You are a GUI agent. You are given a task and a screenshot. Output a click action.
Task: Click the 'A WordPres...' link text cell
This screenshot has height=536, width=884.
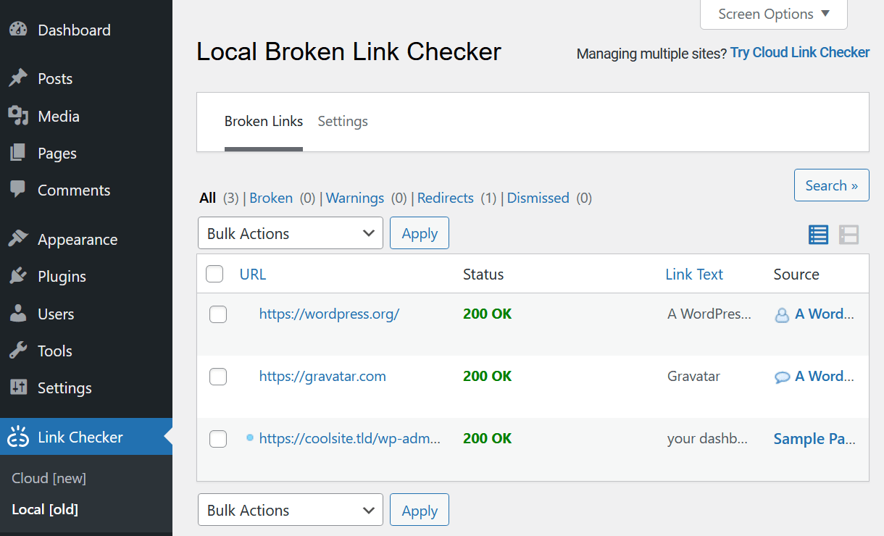pyautogui.click(x=709, y=314)
